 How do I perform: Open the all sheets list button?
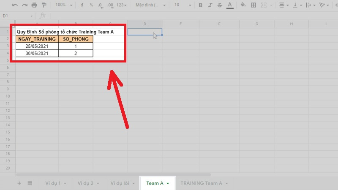(30, 183)
